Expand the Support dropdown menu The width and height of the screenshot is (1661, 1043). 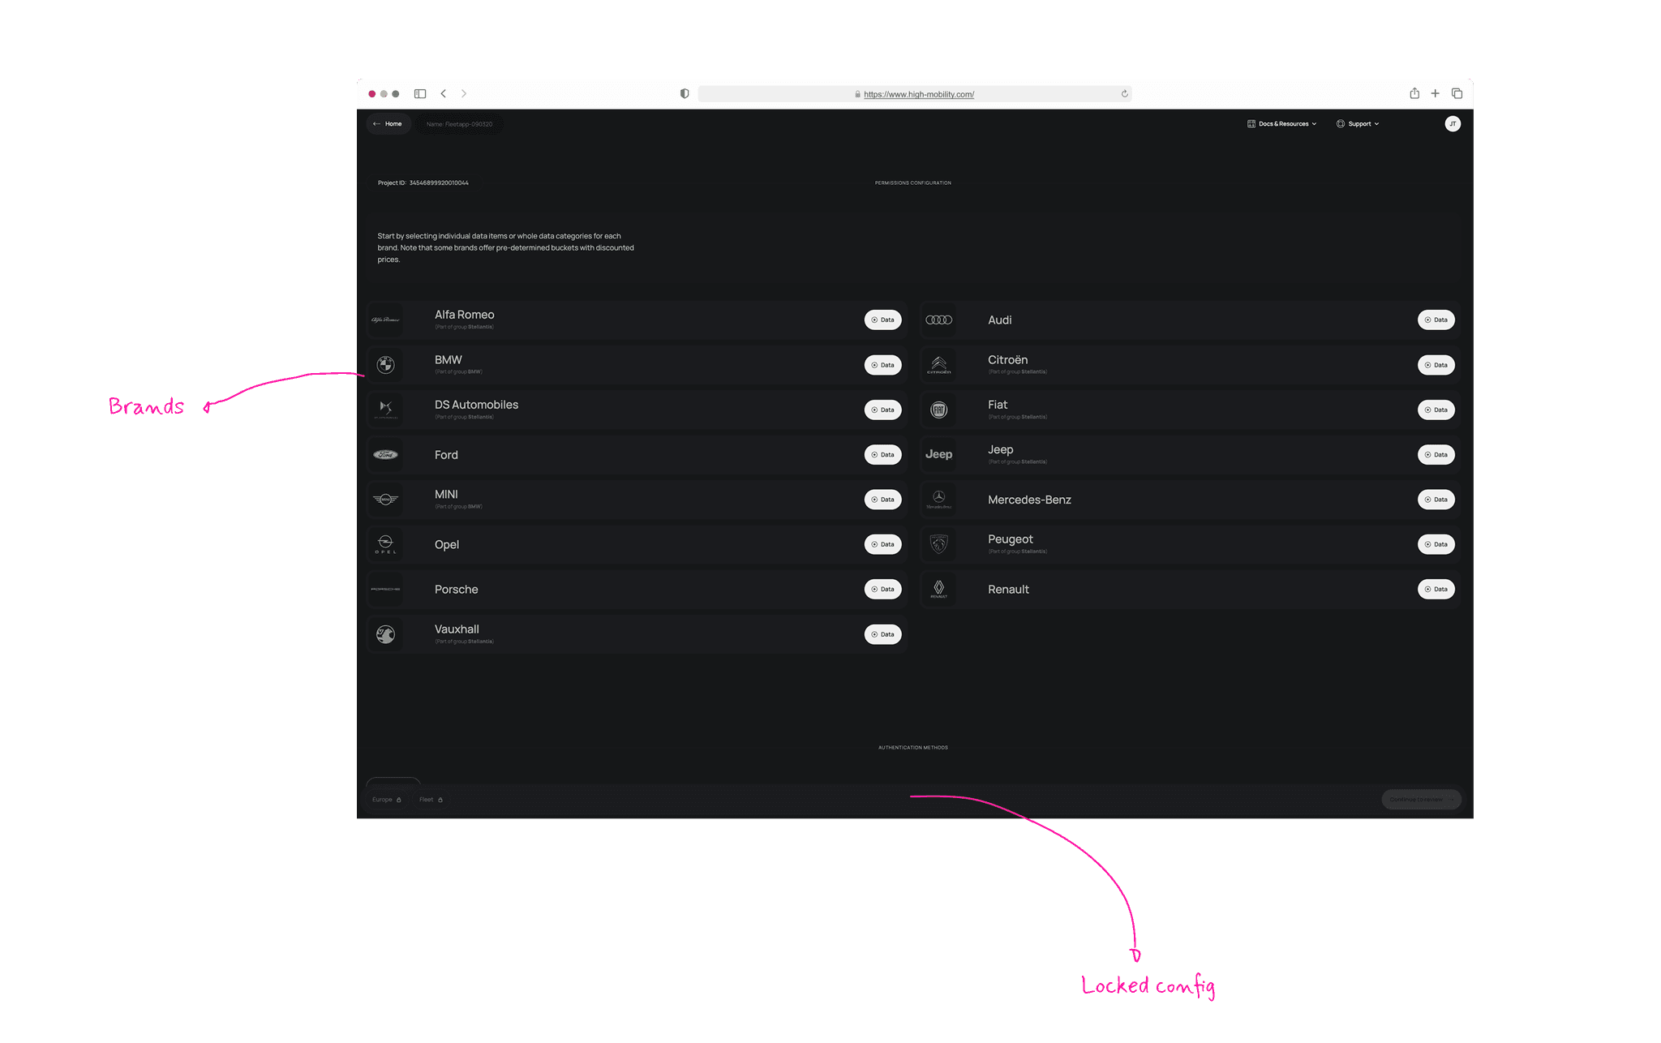pos(1358,124)
